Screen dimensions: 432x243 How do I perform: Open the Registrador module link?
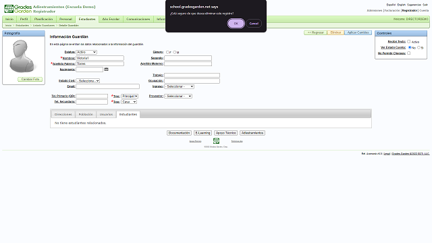410,11
